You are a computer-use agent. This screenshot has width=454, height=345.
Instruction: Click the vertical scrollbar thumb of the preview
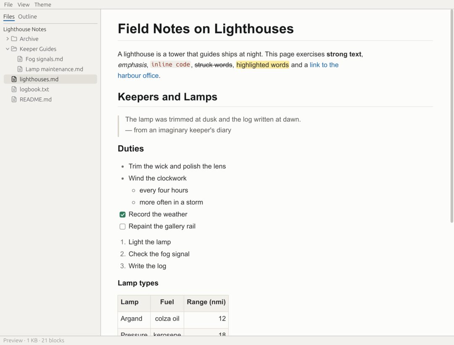point(451,116)
